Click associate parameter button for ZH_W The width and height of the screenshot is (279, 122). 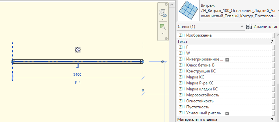[x=273, y=53]
